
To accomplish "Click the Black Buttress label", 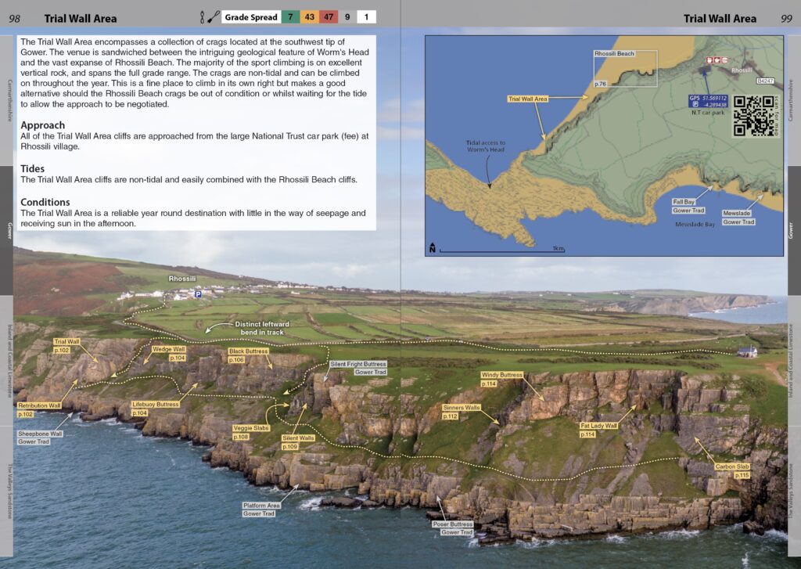I will point(248,351).
